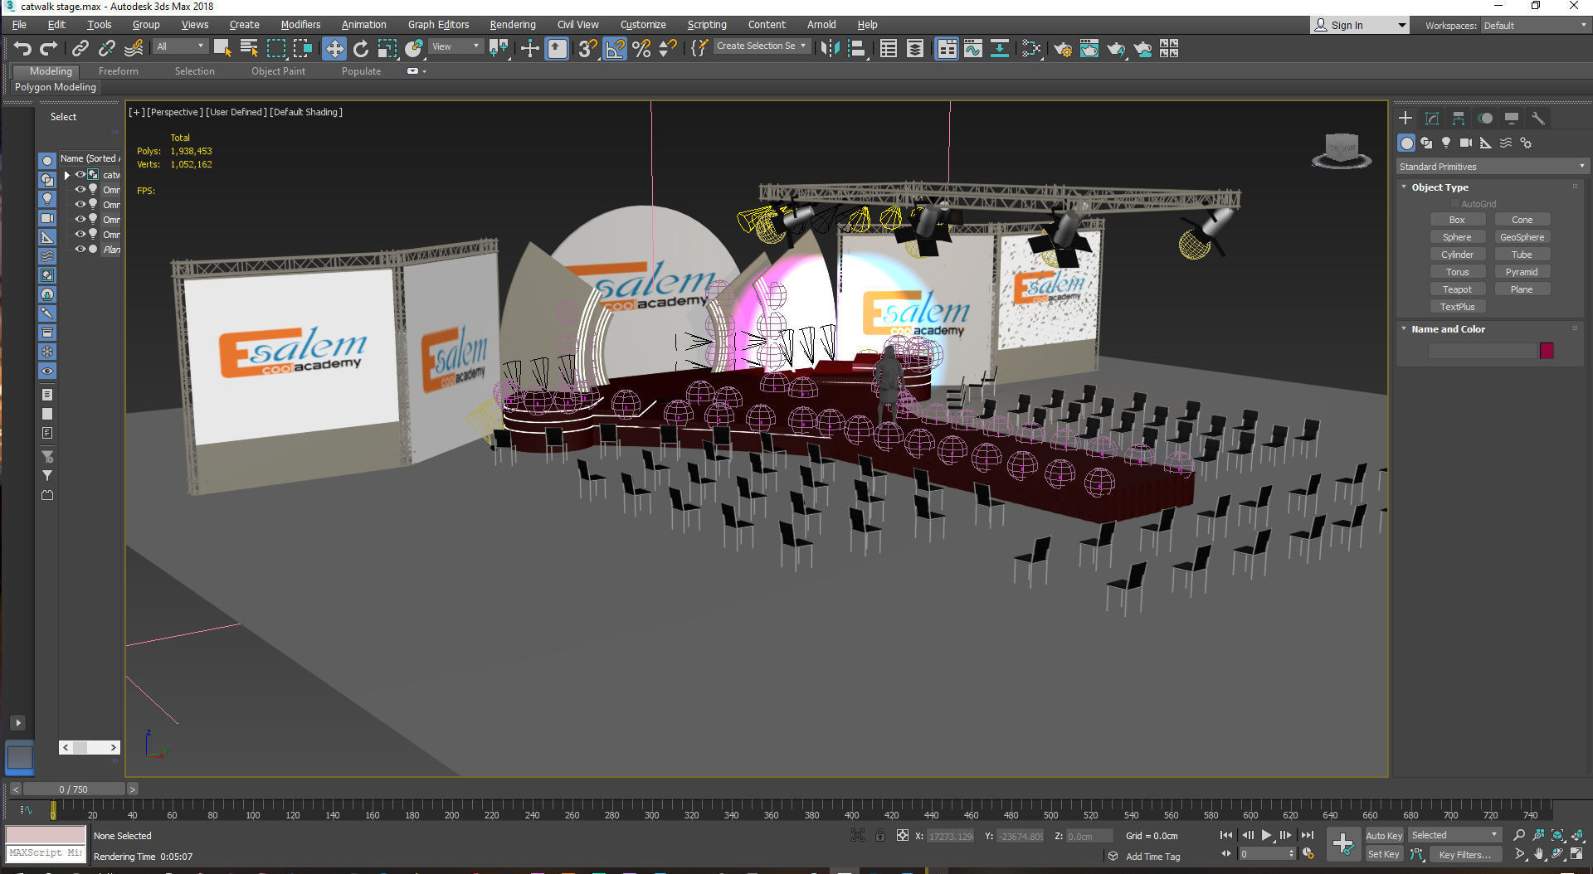The width and height of the screenshot is (1593, 874).
Task: Open Select by Name dialog icon
Action: (x=249, y=49)
